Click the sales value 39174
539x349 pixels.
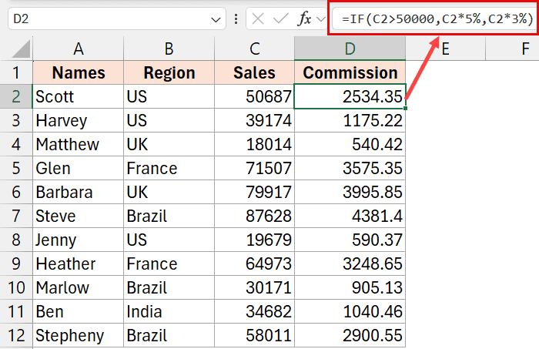[254, 120]
